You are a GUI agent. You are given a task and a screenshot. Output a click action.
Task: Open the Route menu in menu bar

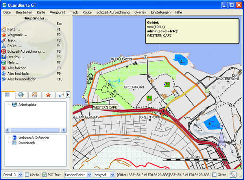(x=87, y=12)
